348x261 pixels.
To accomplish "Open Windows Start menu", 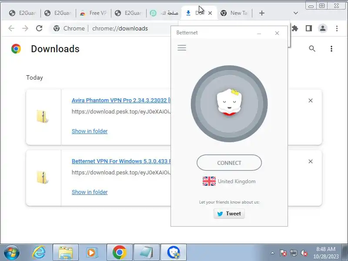I will click(11, 253).
